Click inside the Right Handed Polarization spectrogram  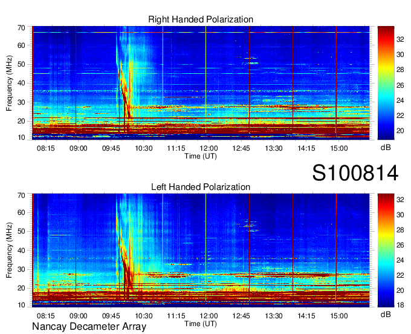coord(201,83)
